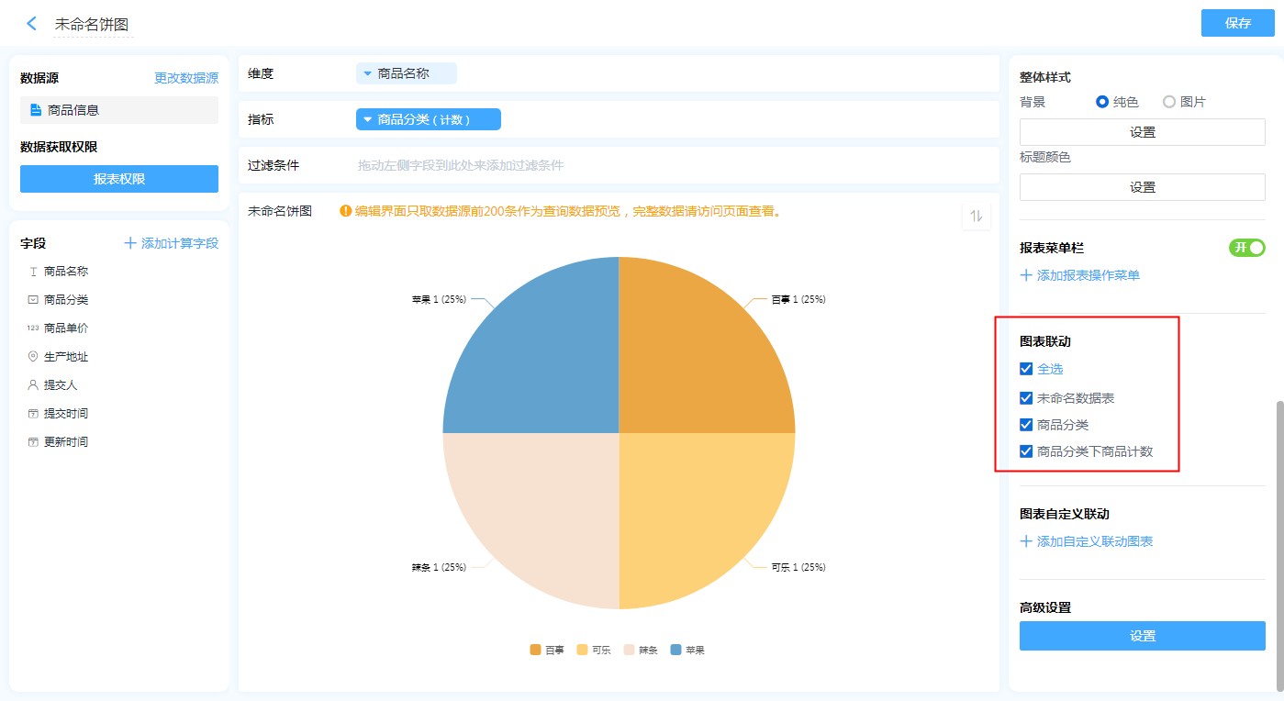Uncheck the 全选 checkbox
The height and width of the screenshot is (701, 1284).
[x=1026, y=369]
